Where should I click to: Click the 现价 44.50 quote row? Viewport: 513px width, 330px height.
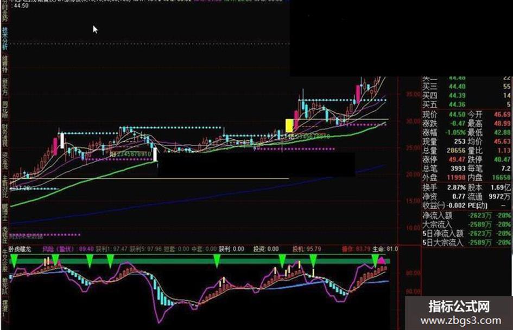tap(444, 114)
